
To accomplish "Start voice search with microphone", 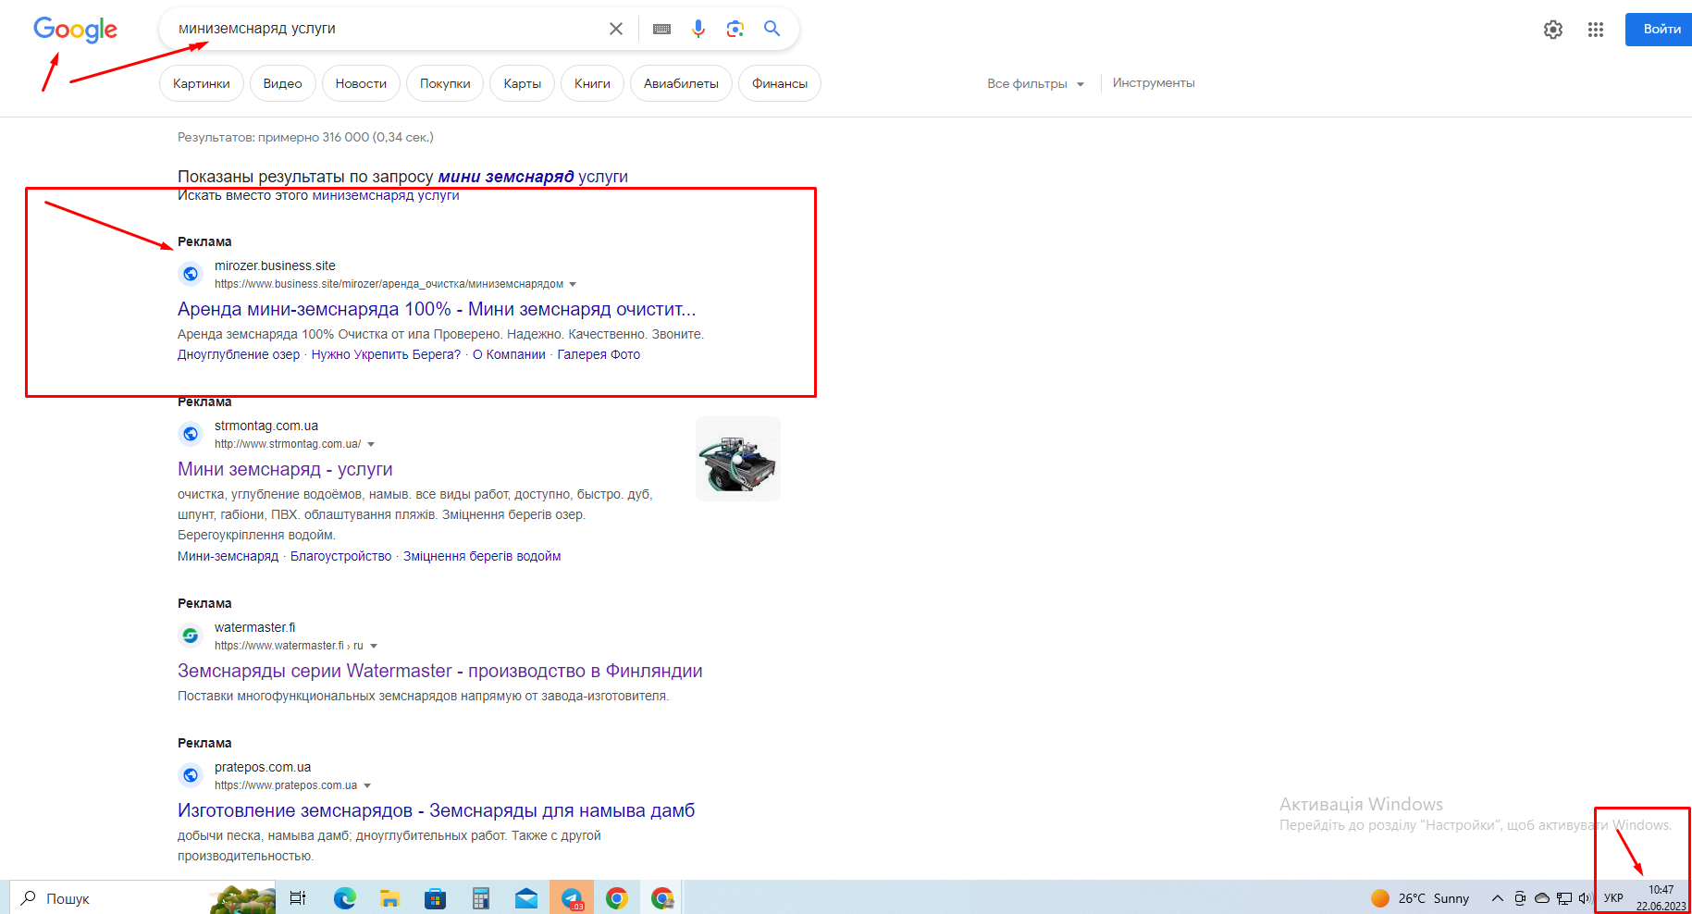I will click(x=698, y=29).
